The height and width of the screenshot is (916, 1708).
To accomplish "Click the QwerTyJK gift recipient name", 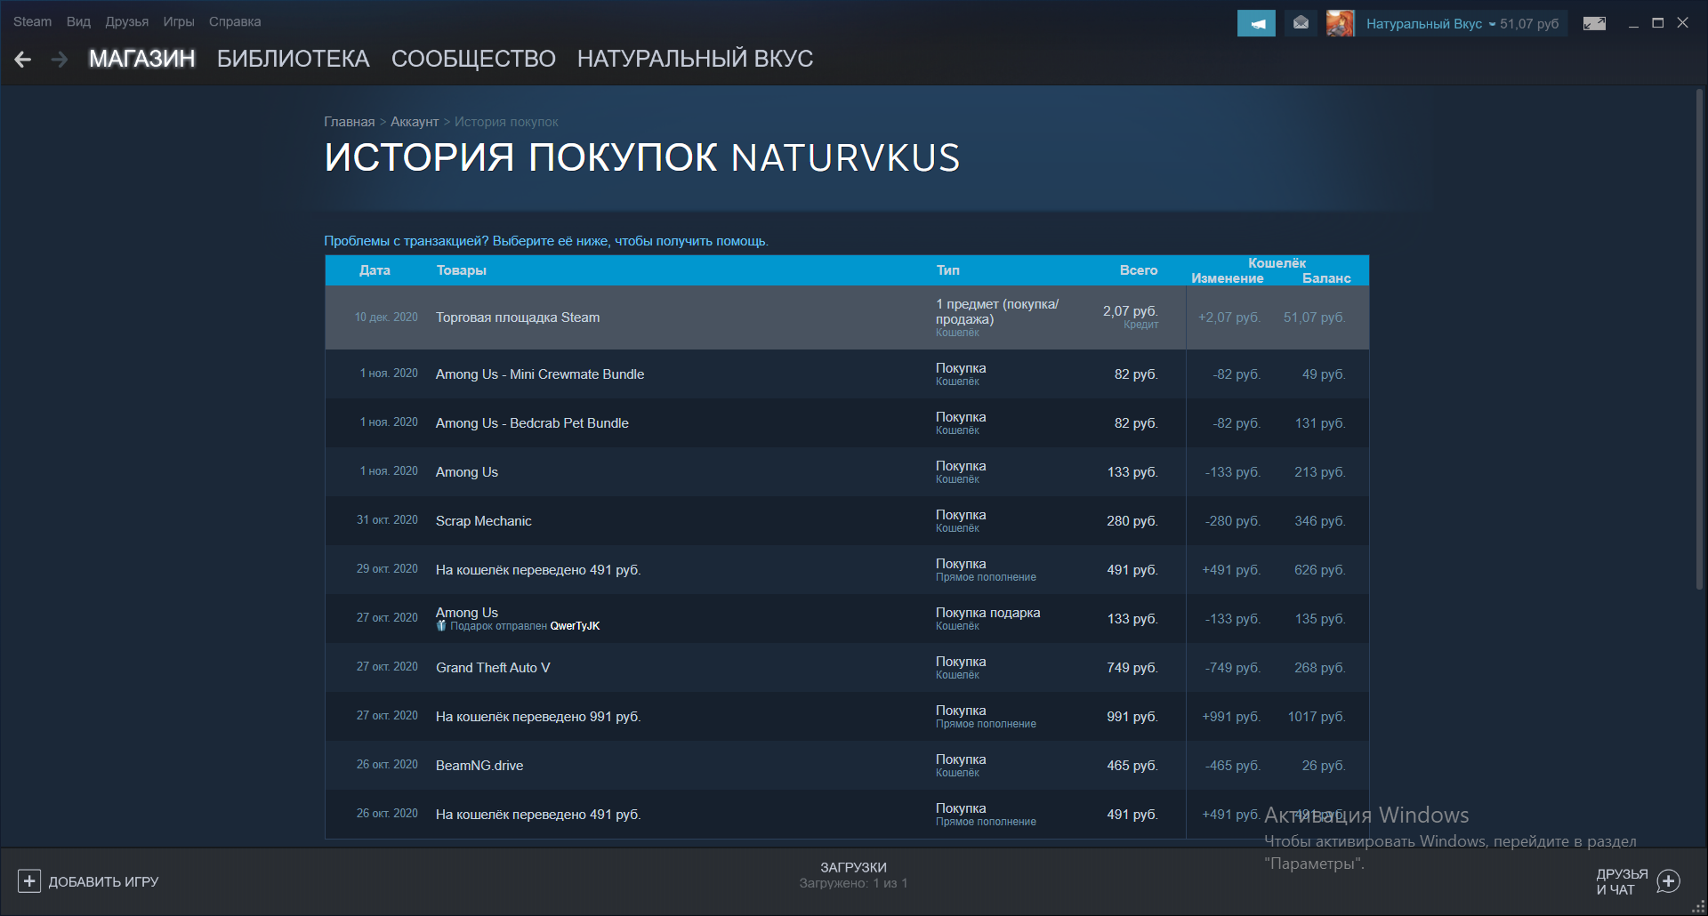I will [575, 626].
